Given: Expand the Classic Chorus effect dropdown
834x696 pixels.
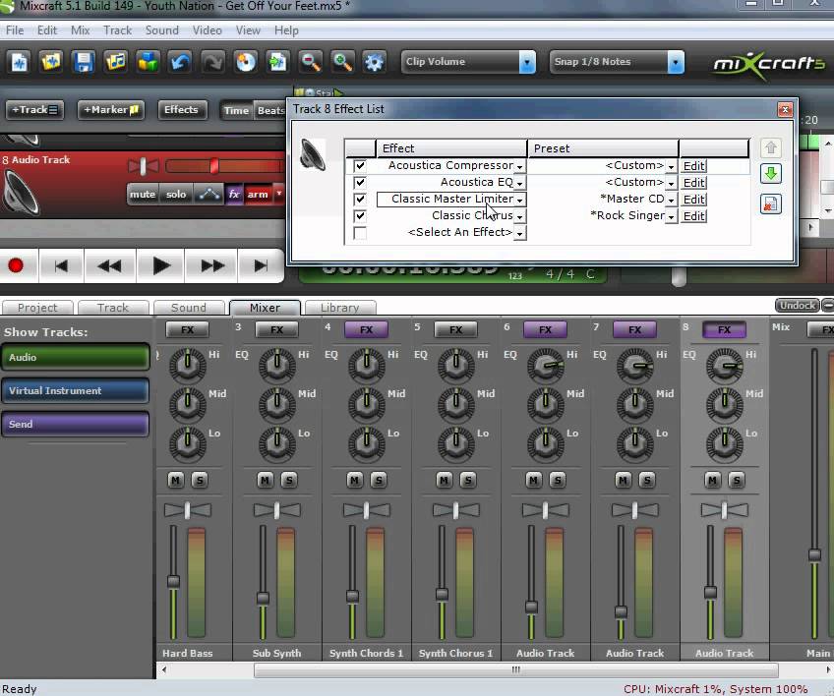Looking at the screenshot, I should [520, 216].
